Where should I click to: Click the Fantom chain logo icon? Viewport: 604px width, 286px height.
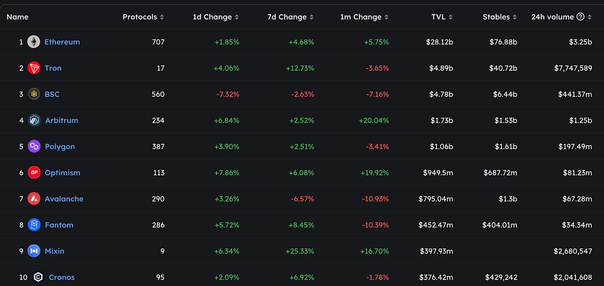tap(34, 225)
